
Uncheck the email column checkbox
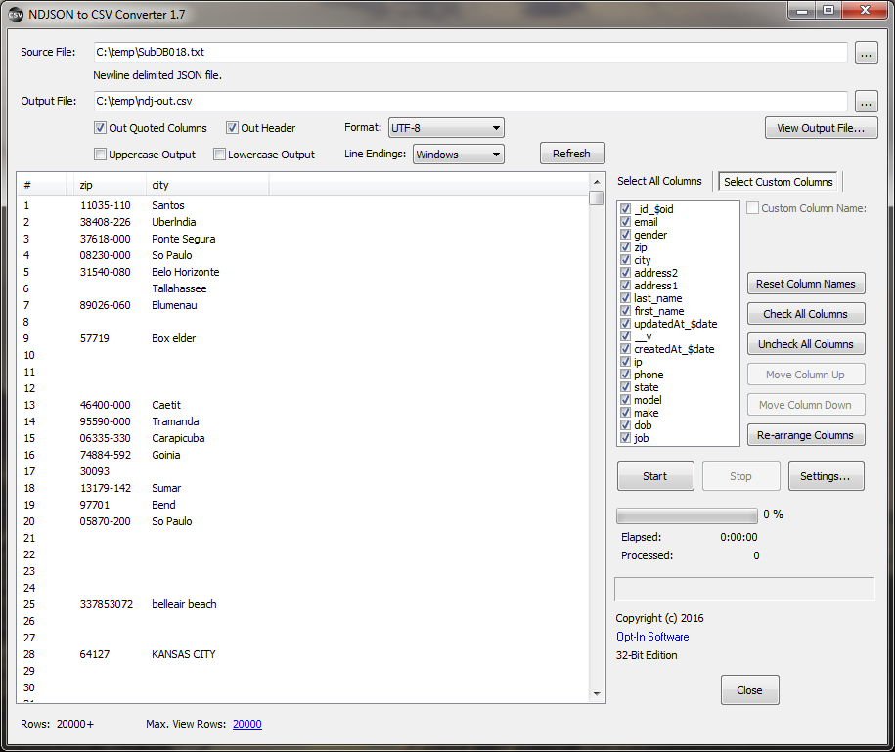[x=626, y=222]
